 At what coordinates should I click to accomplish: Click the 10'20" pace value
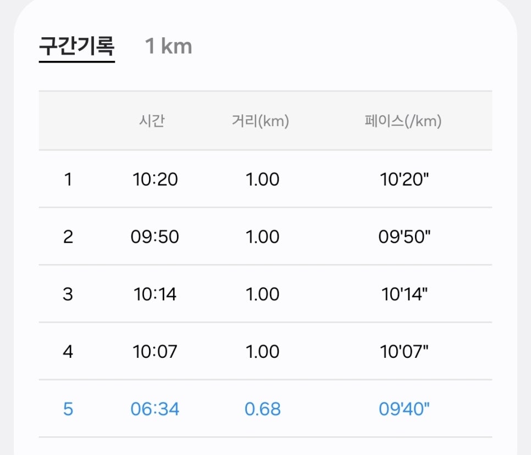point(404,179)
